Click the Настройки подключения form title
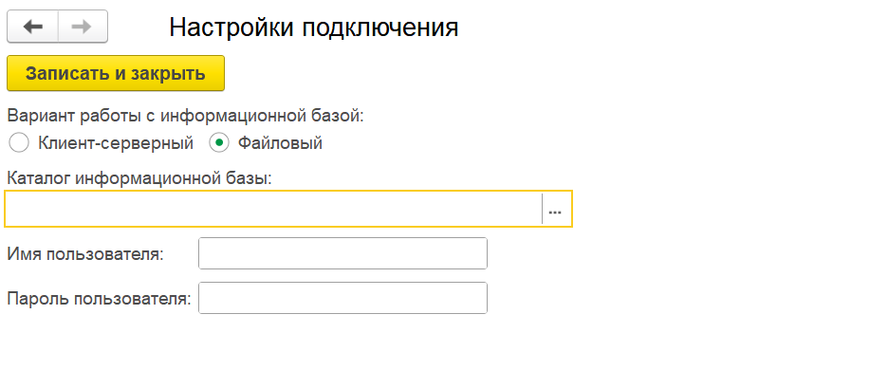This screenshot has width=888, height=370. tap(314, 28)
